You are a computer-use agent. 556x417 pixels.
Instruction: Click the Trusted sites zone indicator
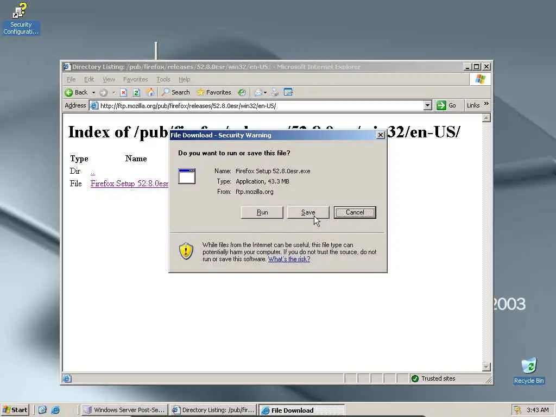coord(433,378)
